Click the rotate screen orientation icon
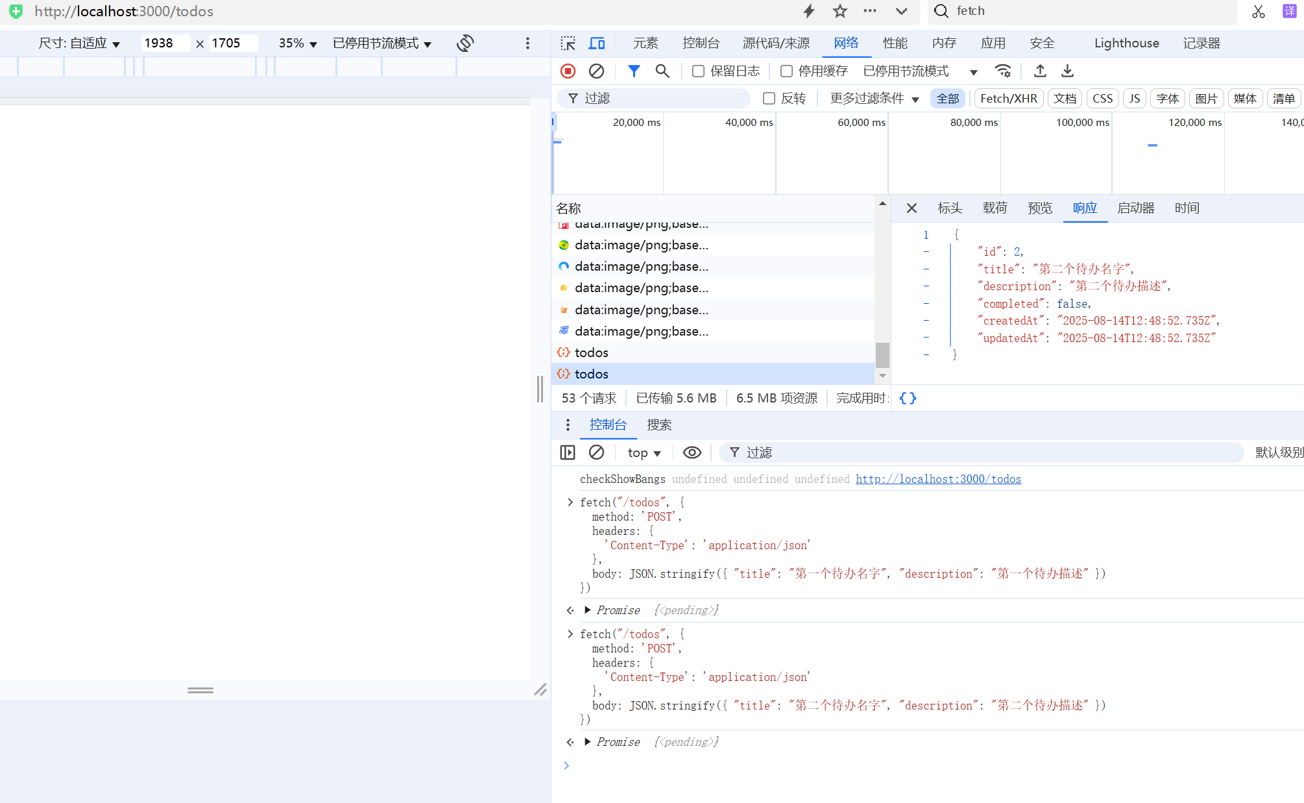The height and width of the screenshot is (803, 1304). coord(465,43)
